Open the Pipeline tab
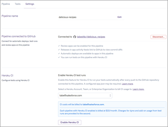This screenshot has width=168, height=127. coord(6,4)
